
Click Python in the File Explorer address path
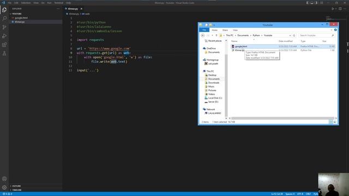tap(256, 35)
